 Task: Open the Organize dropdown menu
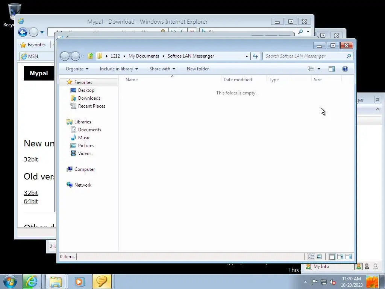click(x=77, y=69)
